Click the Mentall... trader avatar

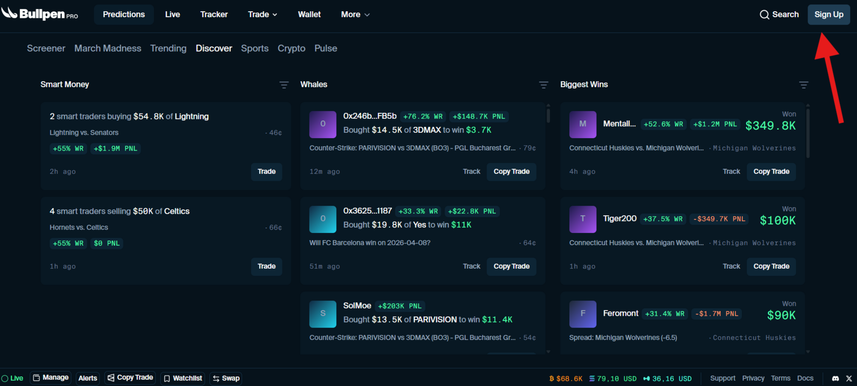tap(583, 124)
